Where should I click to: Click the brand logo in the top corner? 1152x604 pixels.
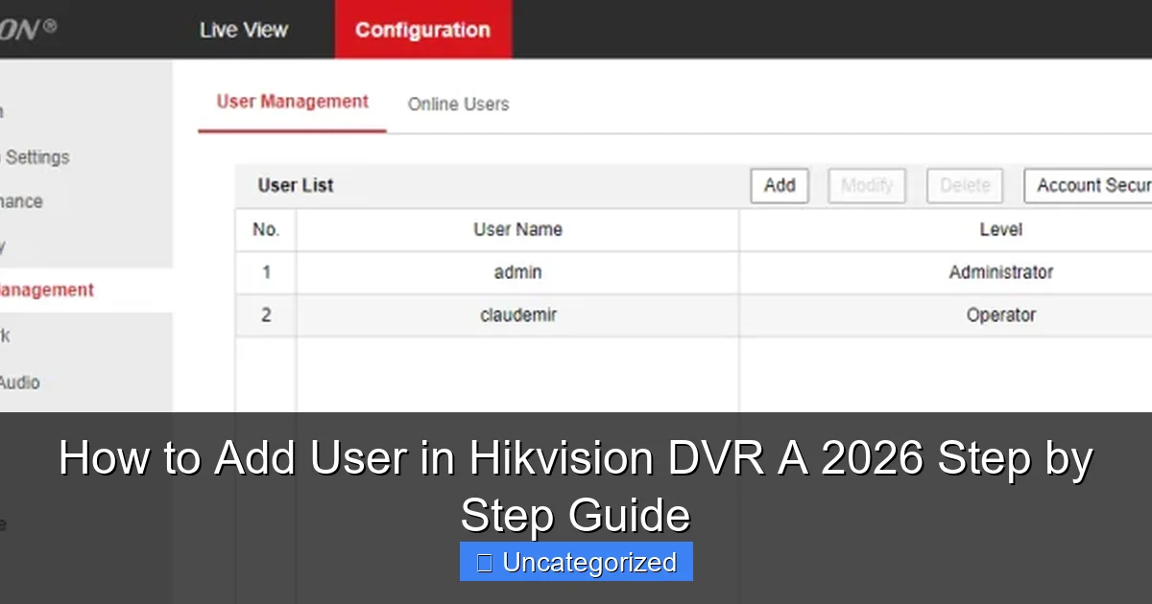tap(29, 27)
